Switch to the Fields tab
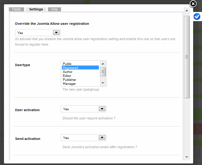This screenshot has width=202, height=165. point(16,9)
